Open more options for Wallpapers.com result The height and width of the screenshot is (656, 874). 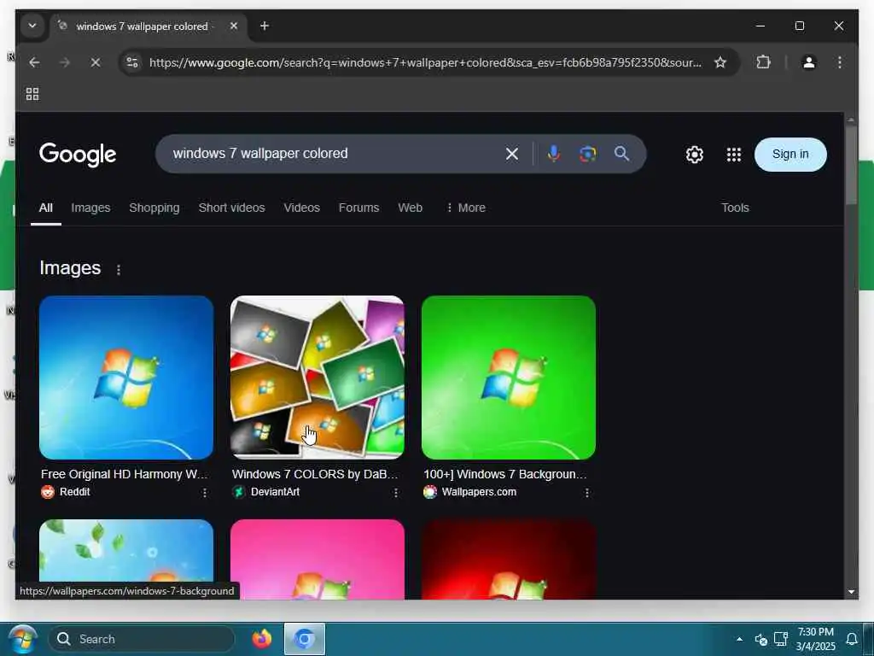click(x=587, y=493)
